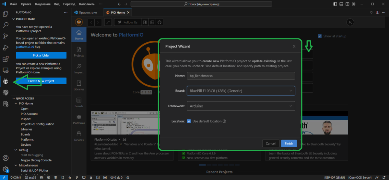Open the Accounts icon in activity bar
389x180 pixels.
click(6, 158)
